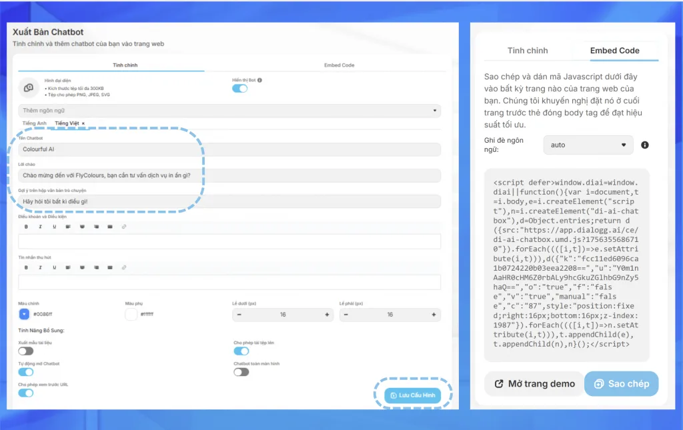Toggle underline in Điều khoản và Điều kiện editor
Viewport: 683px width, 430px height.
click(55, 227)
